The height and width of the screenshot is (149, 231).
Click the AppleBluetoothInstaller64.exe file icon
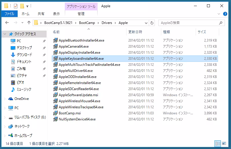55,40
